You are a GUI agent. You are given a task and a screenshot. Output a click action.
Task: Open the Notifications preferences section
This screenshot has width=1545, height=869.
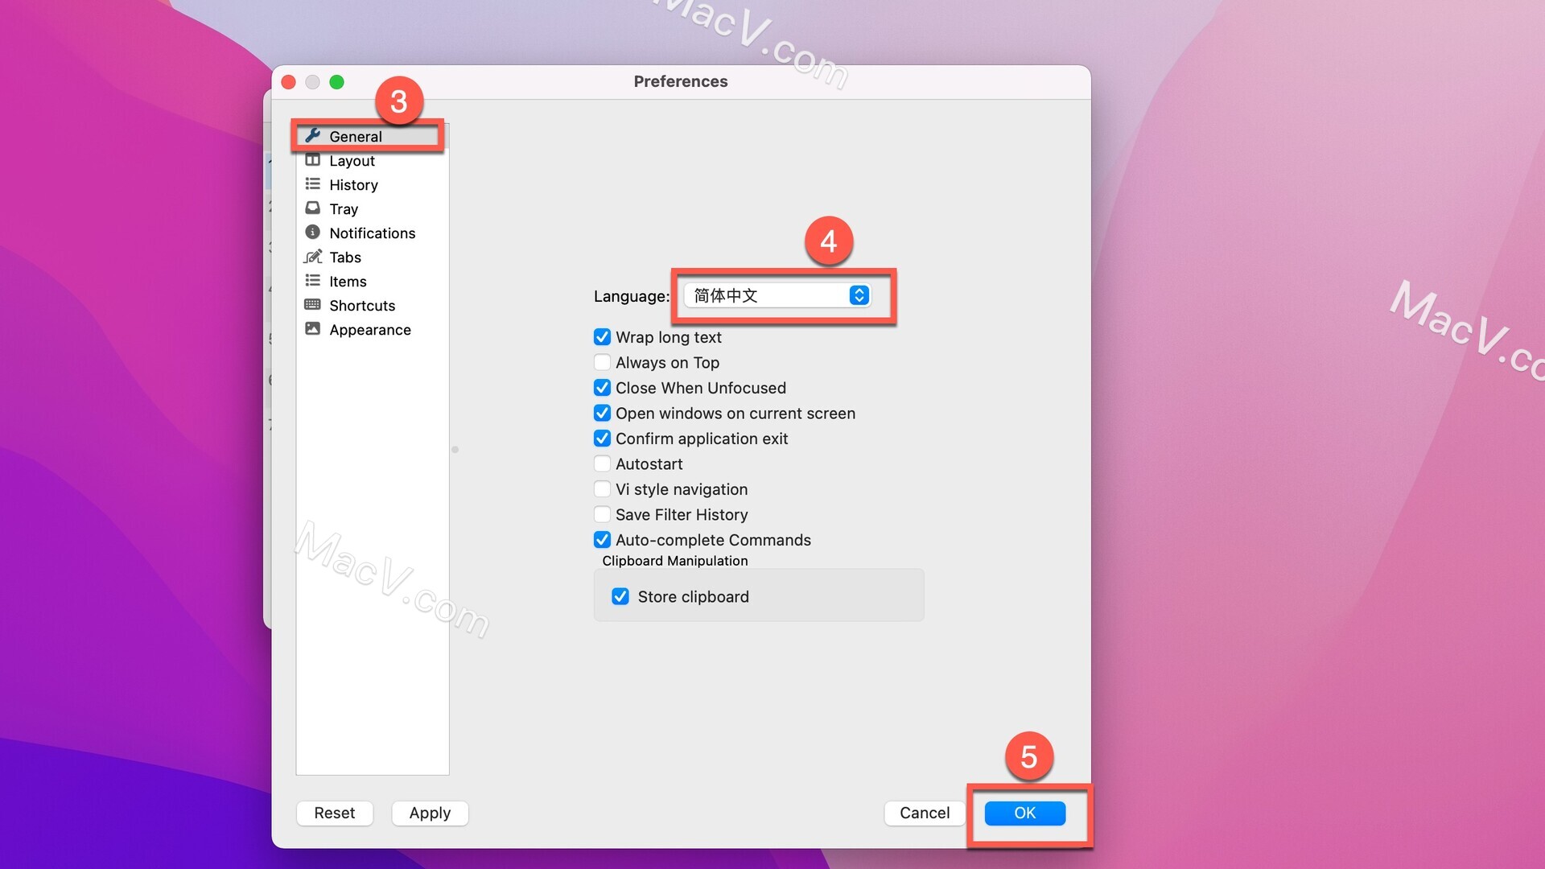point(373,231)
